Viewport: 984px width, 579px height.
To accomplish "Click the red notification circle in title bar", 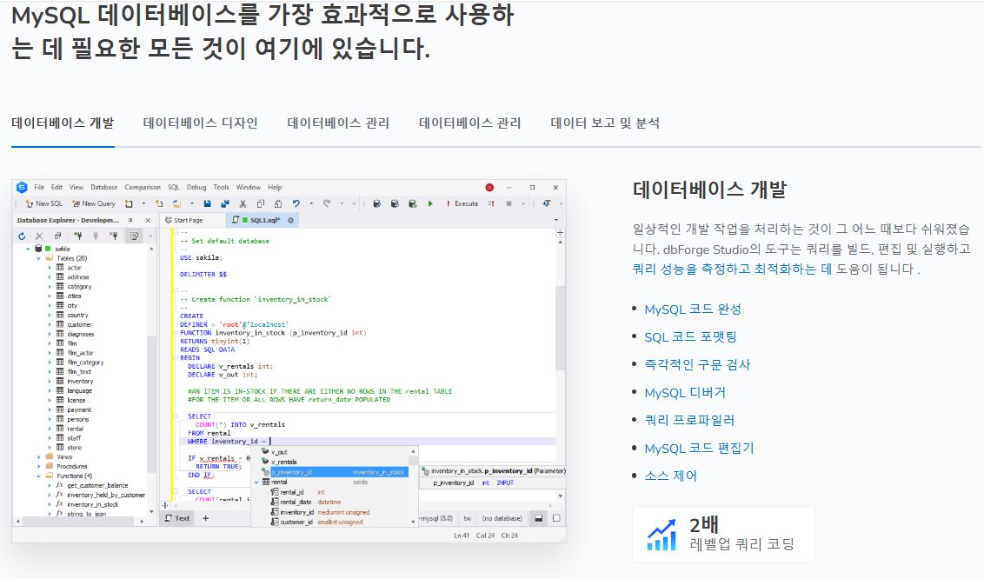I will coord(489,188).
